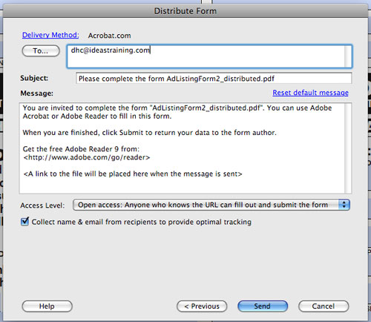Click inside the Message body text area

(x=182, y=148)
